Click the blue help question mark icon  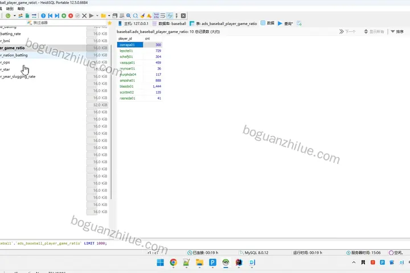[x=43, y=16]
